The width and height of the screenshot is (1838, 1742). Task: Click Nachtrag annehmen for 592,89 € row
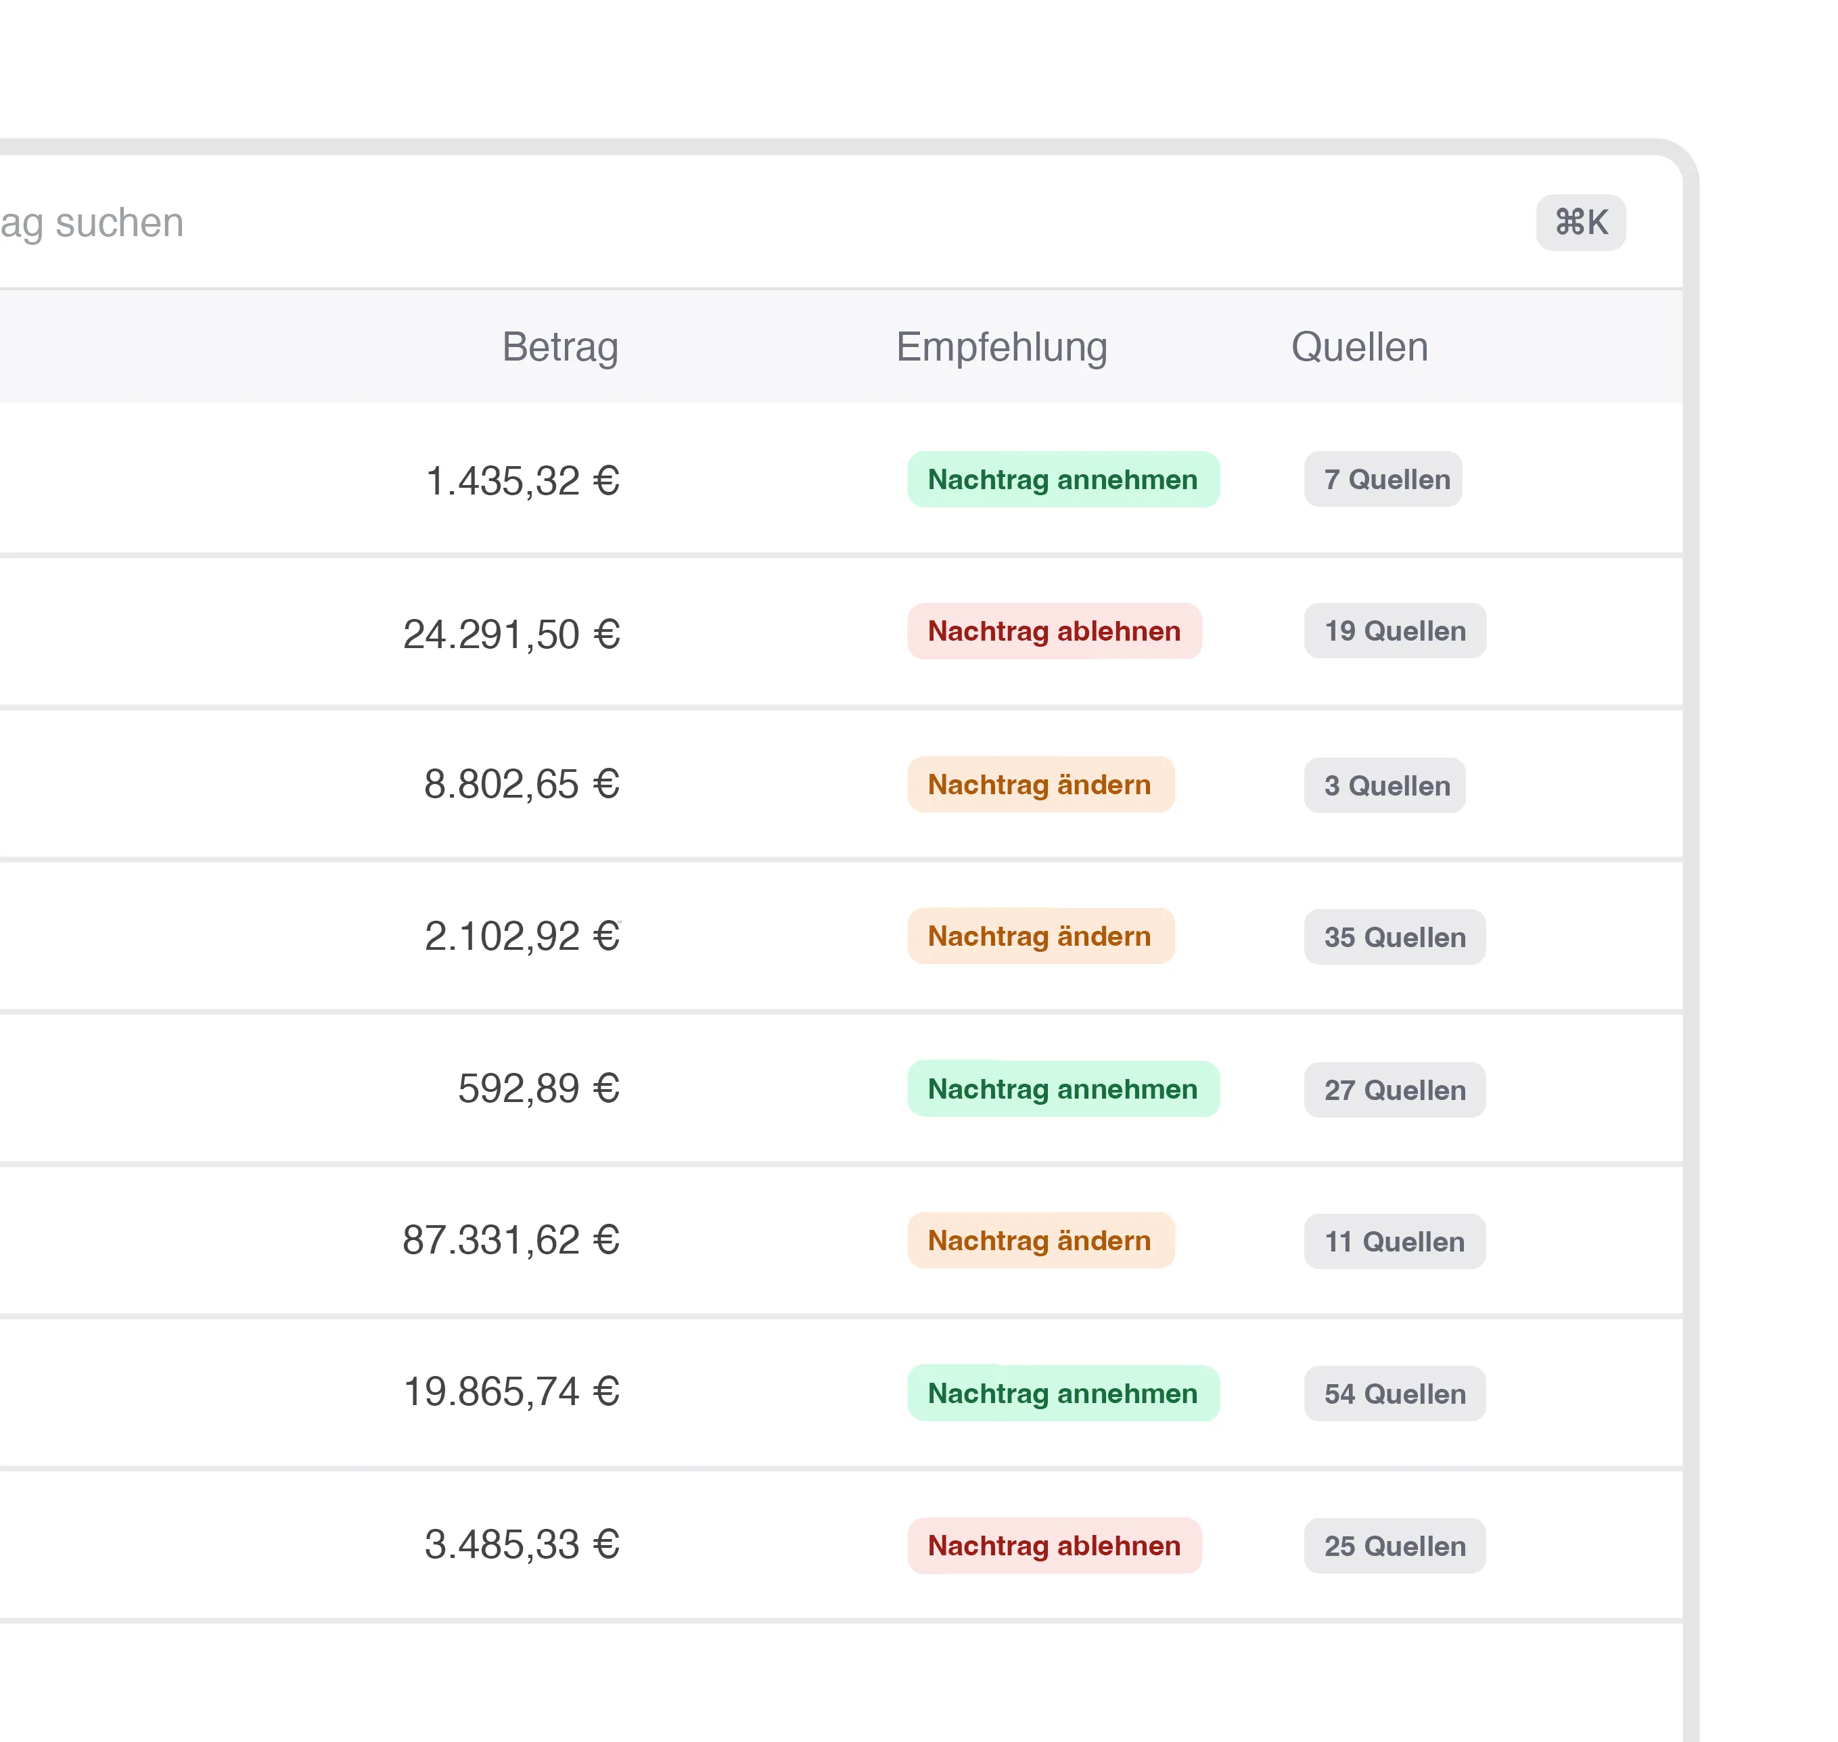pos(1063,1089)
